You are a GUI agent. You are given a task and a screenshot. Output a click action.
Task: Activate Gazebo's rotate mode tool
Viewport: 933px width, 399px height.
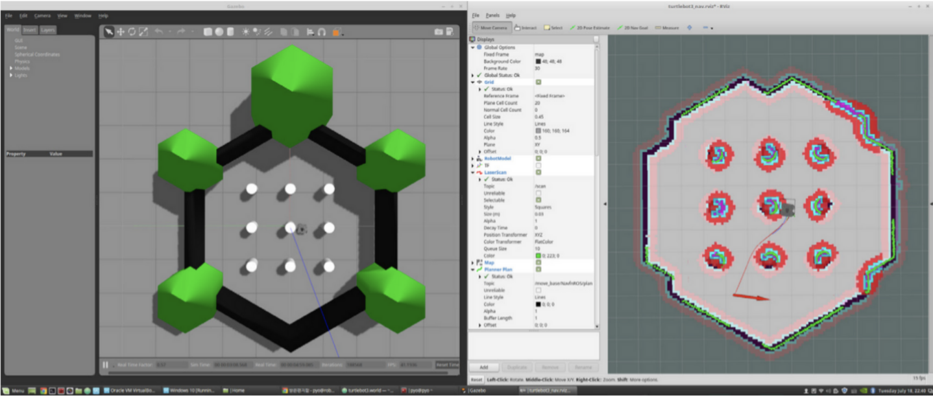(132, 32)
